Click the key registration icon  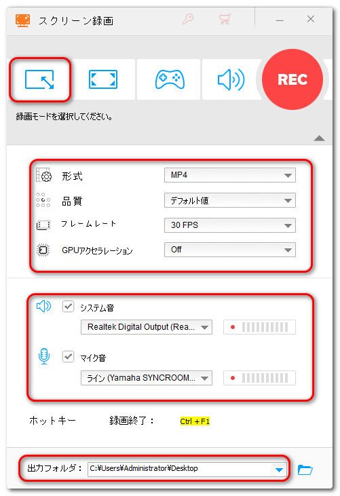[188, 19]
